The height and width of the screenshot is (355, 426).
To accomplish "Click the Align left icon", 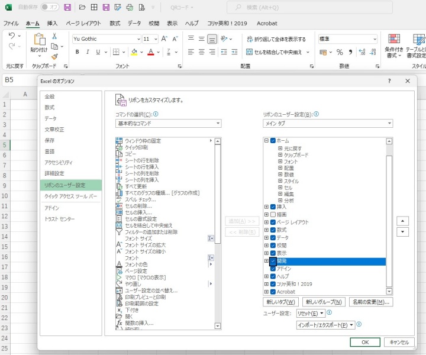I will [191, 52].
